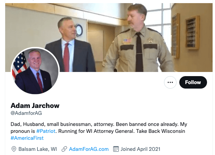Click the Joined April 2021 text
This screenshot has width=215, height=155.
140,149
